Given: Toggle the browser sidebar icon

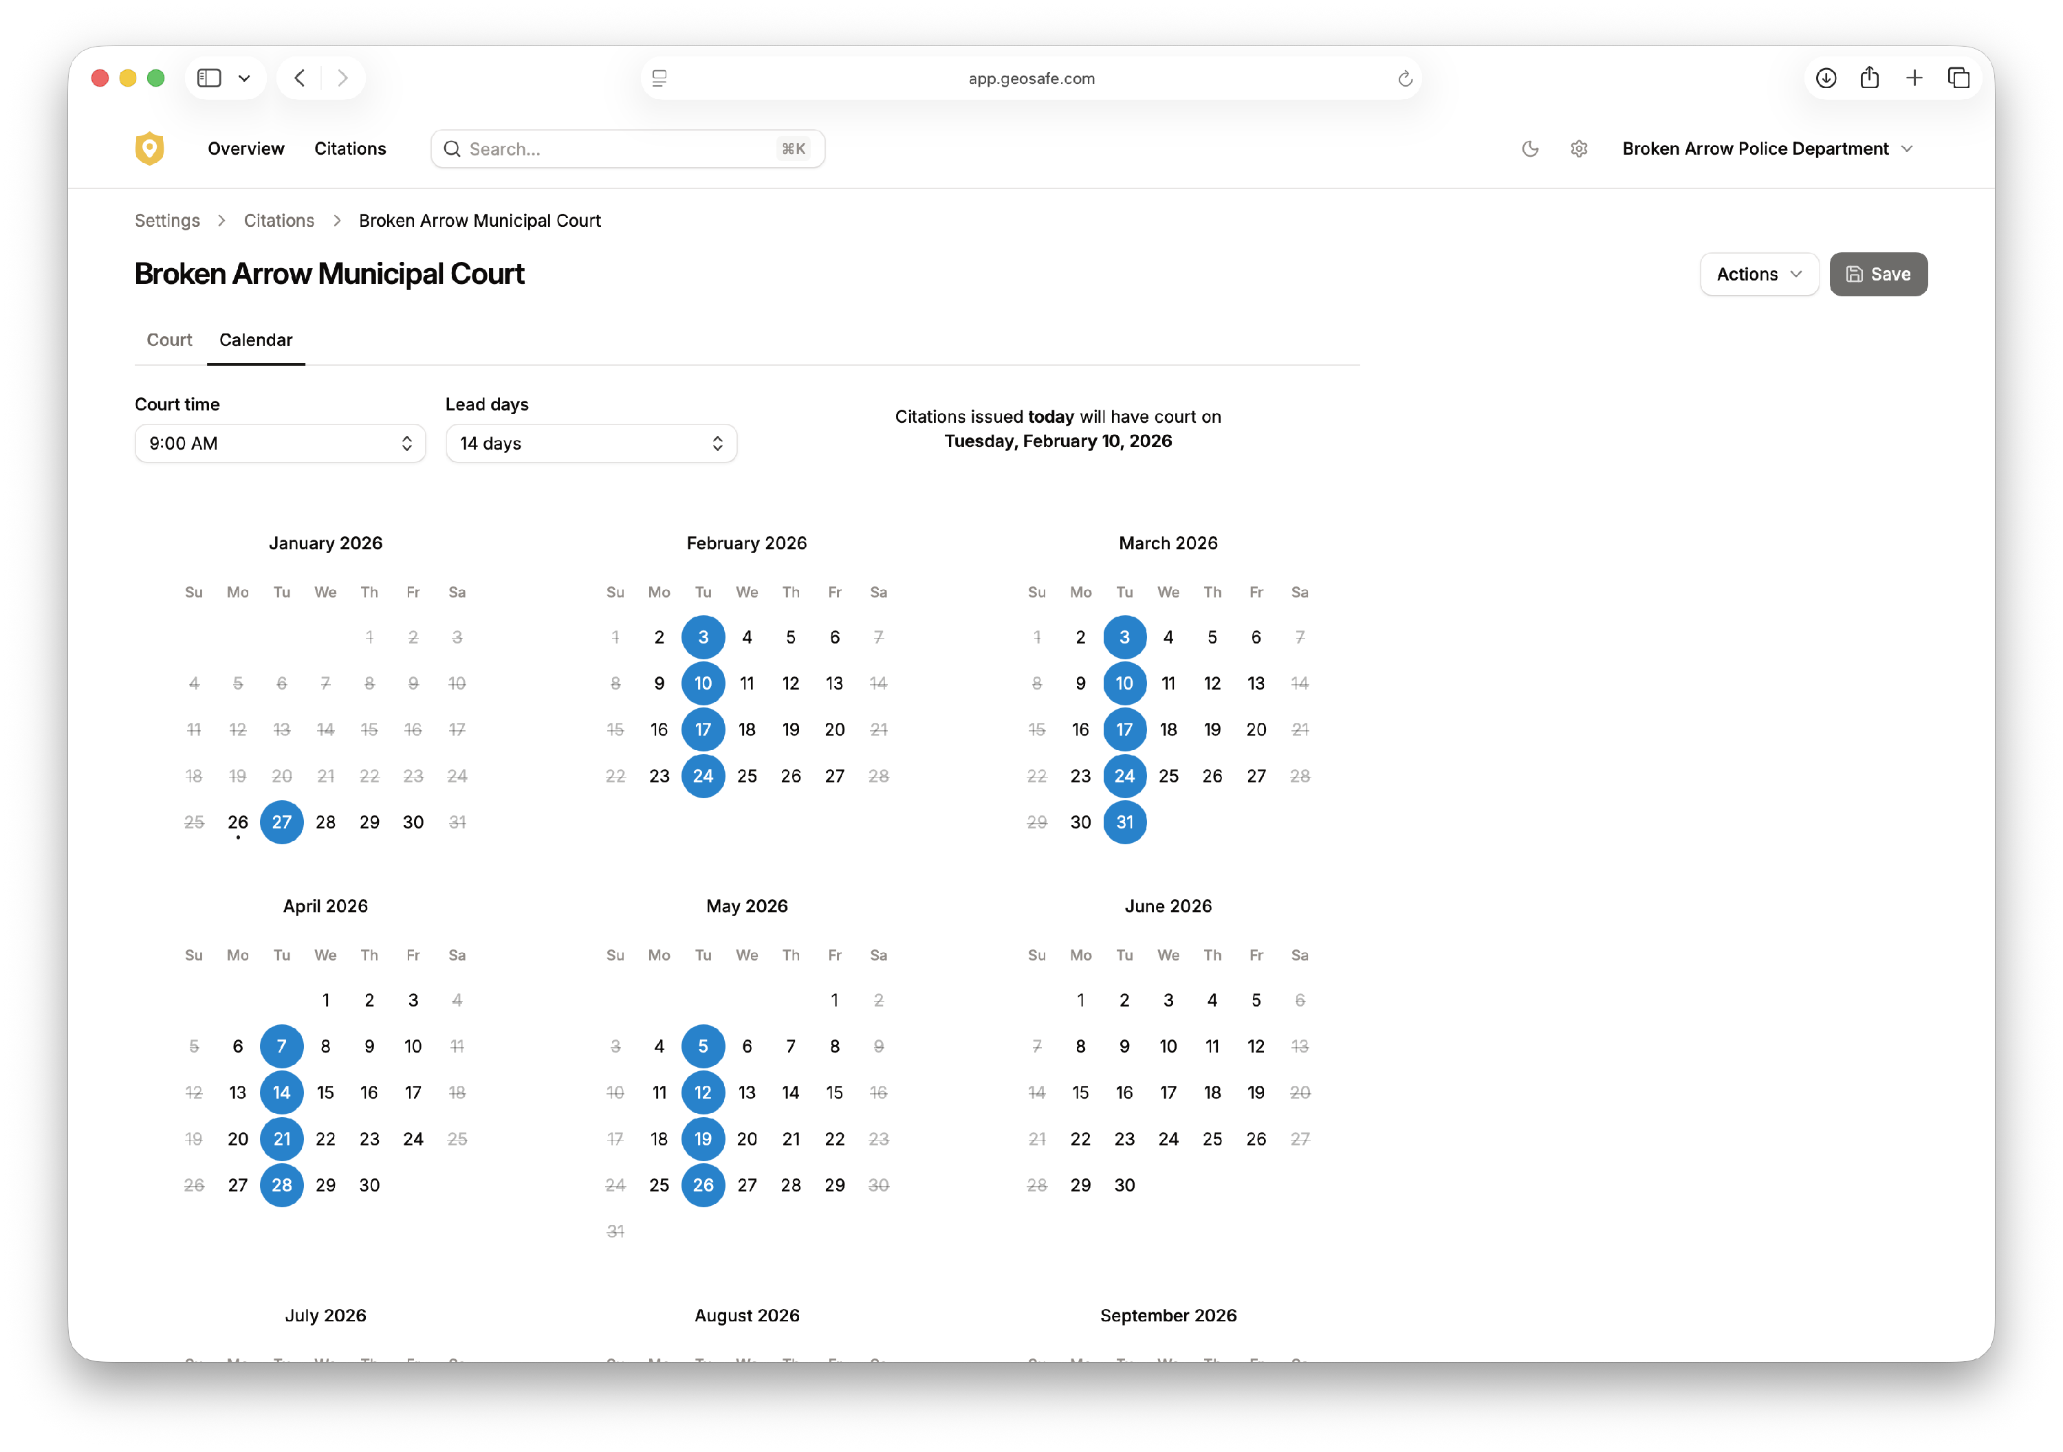Looking at the screenshot, I should coord(209,78).
